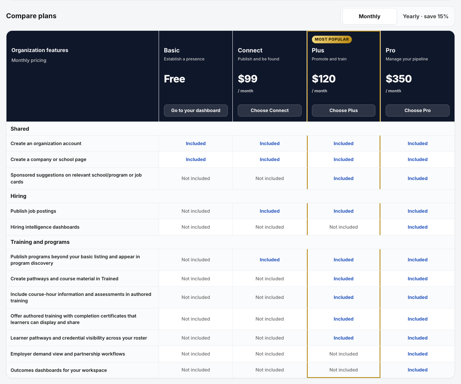
Task: Click Manage your pipeline subtitle
Action: (x=407, y=59)
